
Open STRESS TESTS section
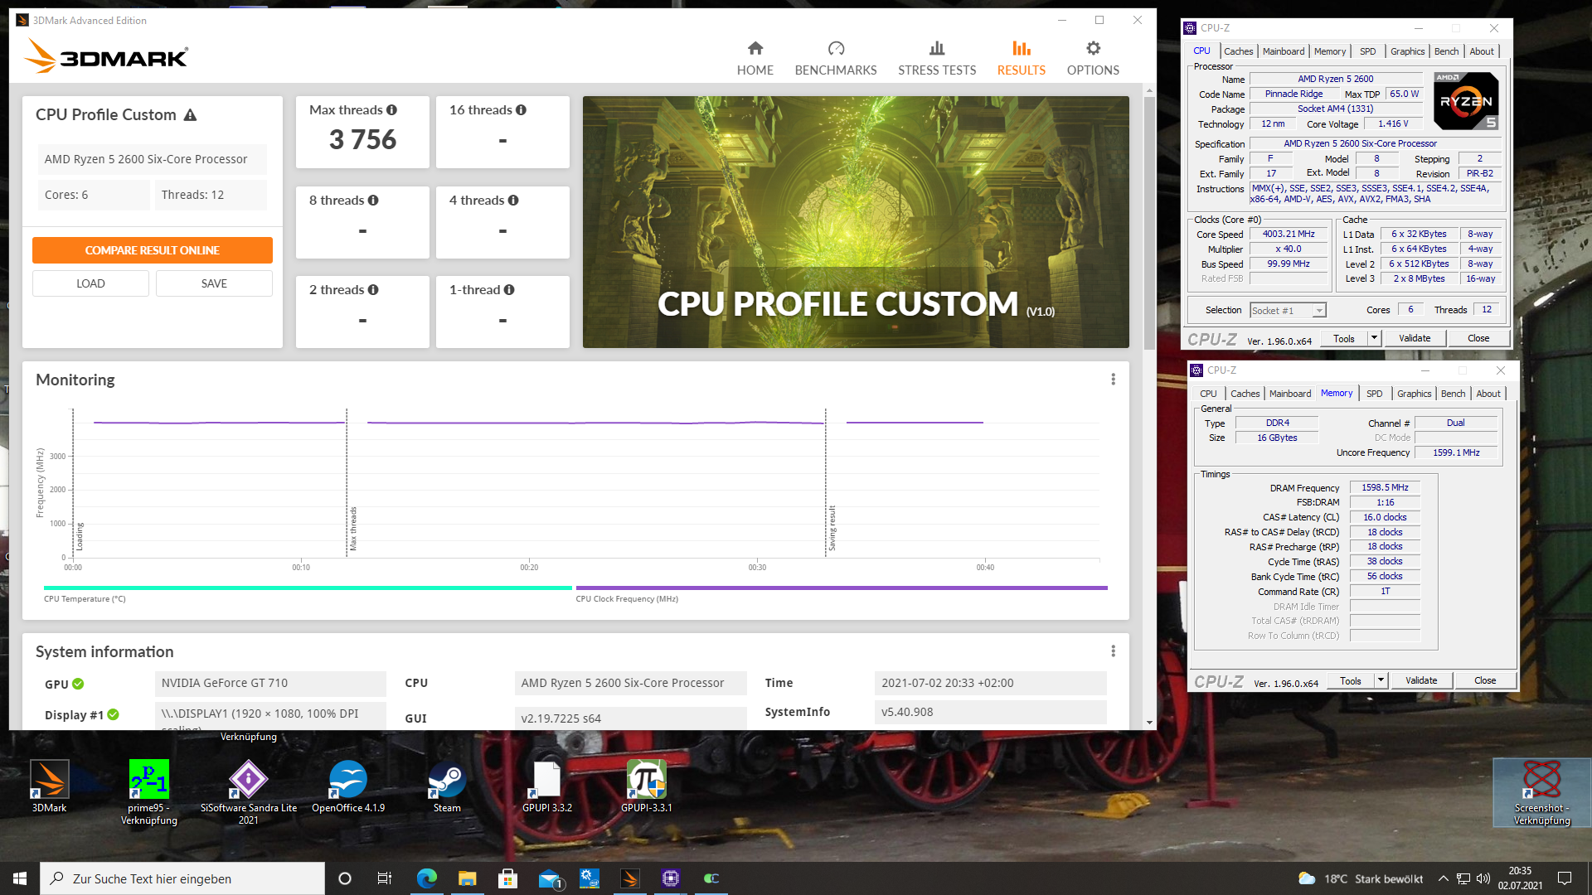tap(937, 59)
